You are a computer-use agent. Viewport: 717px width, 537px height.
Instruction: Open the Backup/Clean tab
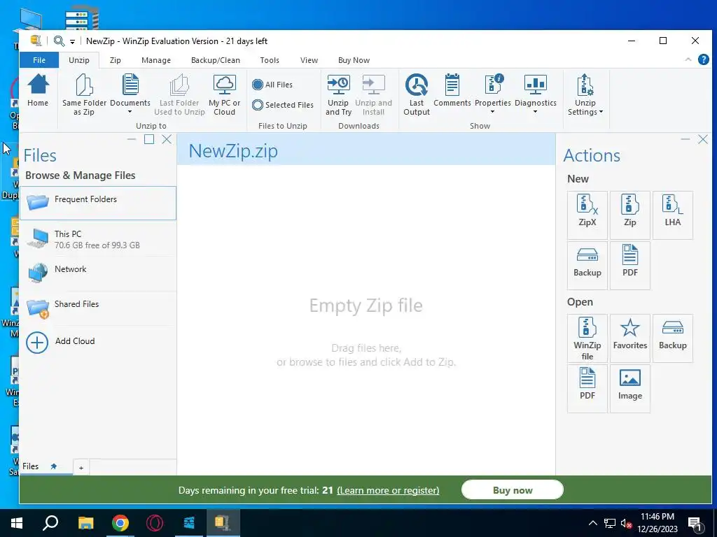click(x=216, y=60)
